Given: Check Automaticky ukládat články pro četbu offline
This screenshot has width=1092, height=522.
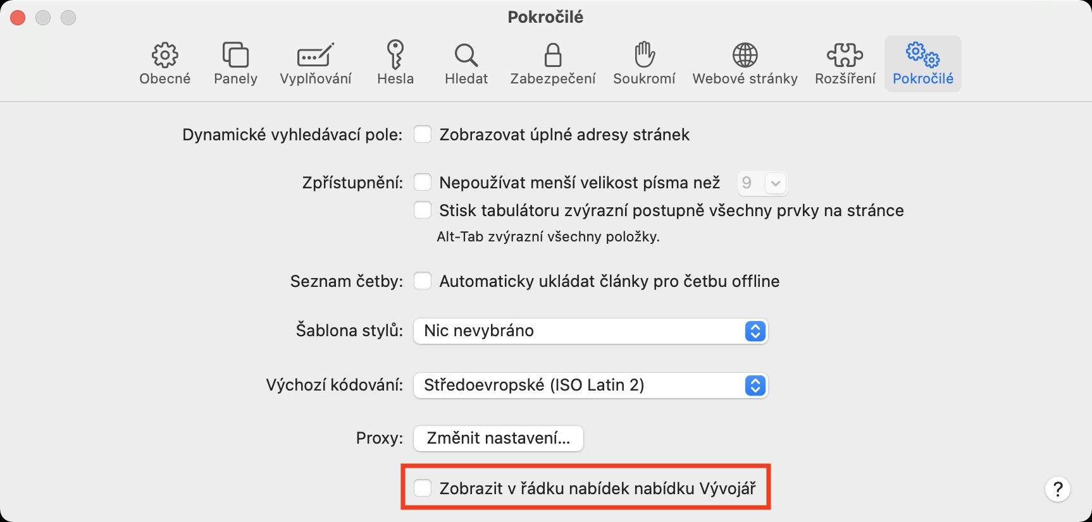Looking at the screenshot, I should 423,281.
